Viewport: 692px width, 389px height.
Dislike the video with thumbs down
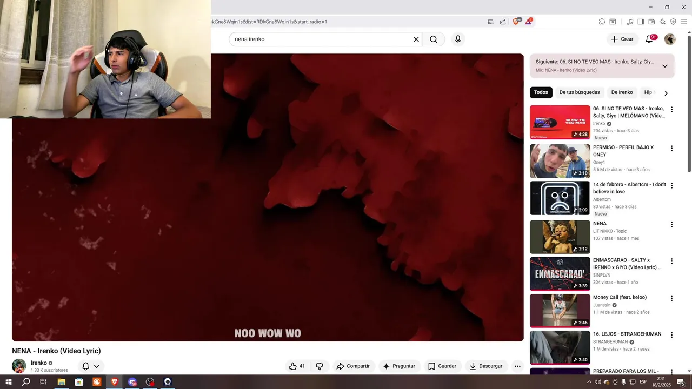click(320, 366)
